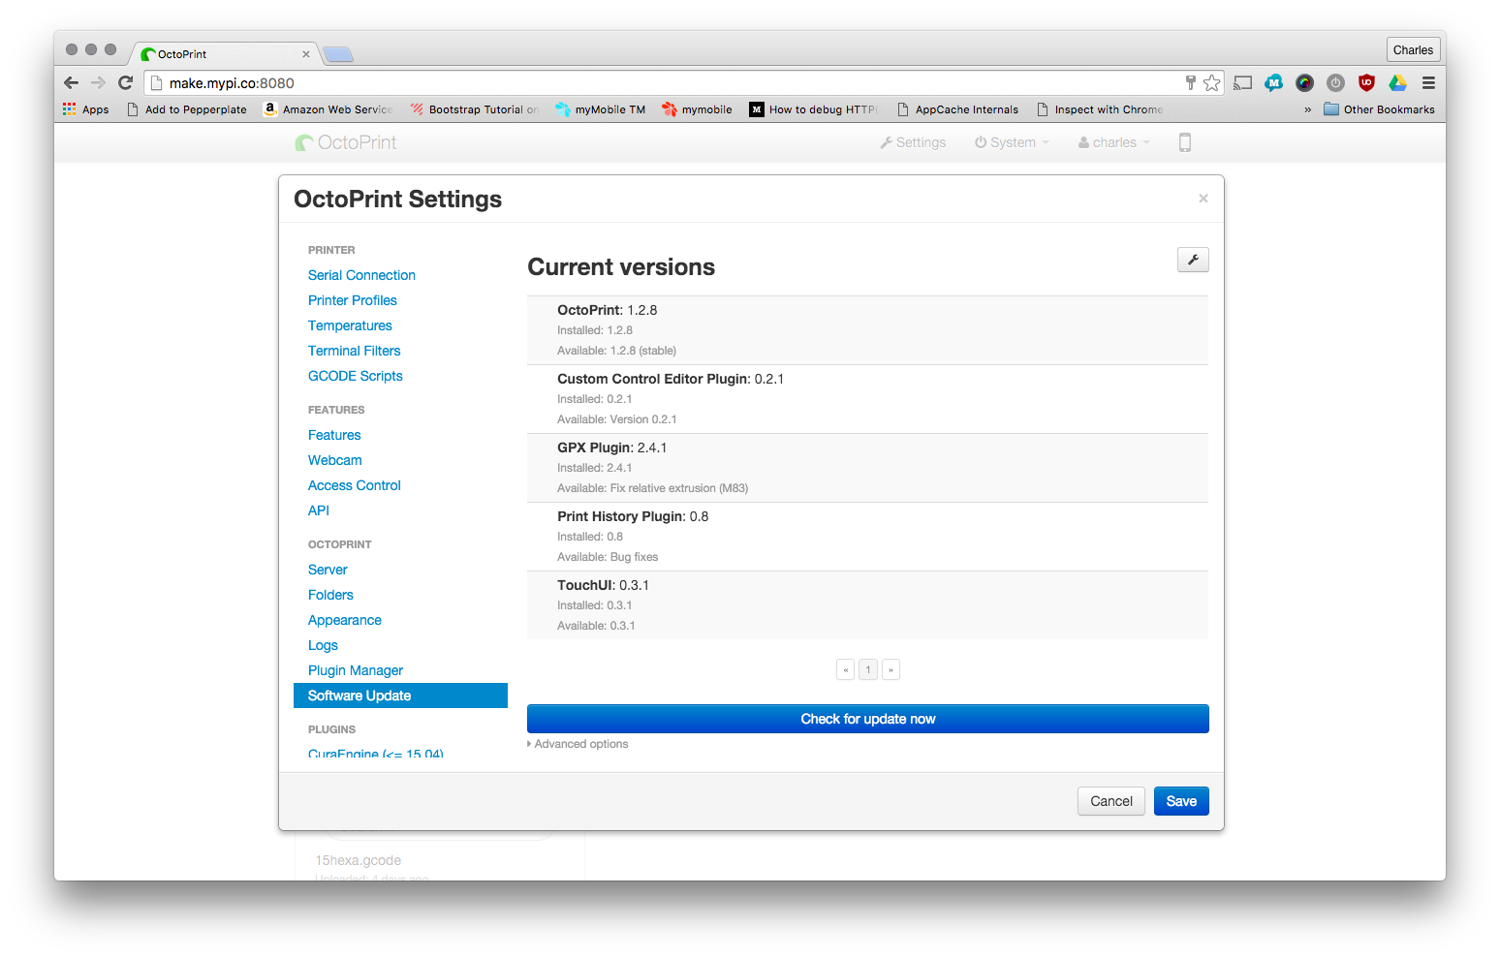Save the OctoPrint settings
1500x958 pixels.
pos(1180,801)
